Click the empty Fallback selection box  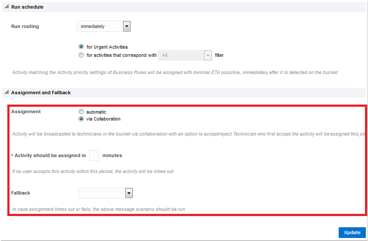102,193
